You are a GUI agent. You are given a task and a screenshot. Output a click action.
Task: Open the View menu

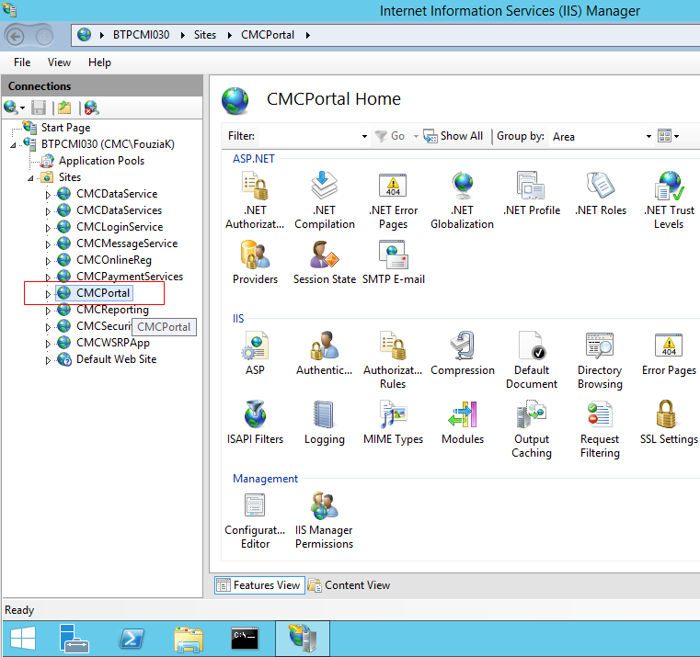(59, 62)
